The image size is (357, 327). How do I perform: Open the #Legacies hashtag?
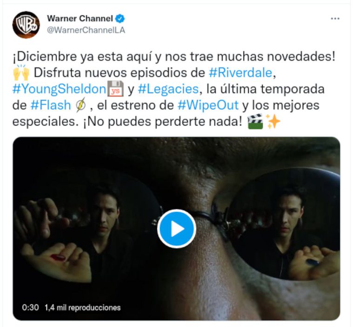[x=168, y=89]
